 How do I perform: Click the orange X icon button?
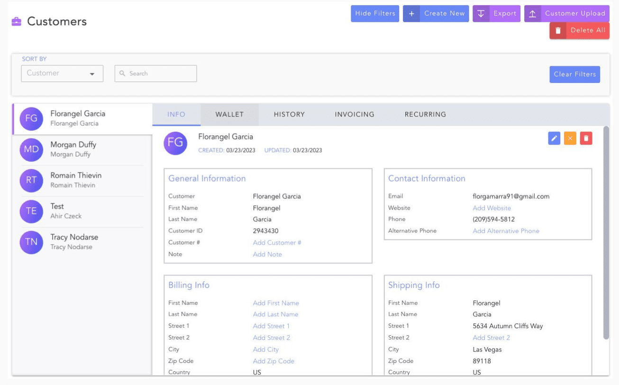click(570, 138)
